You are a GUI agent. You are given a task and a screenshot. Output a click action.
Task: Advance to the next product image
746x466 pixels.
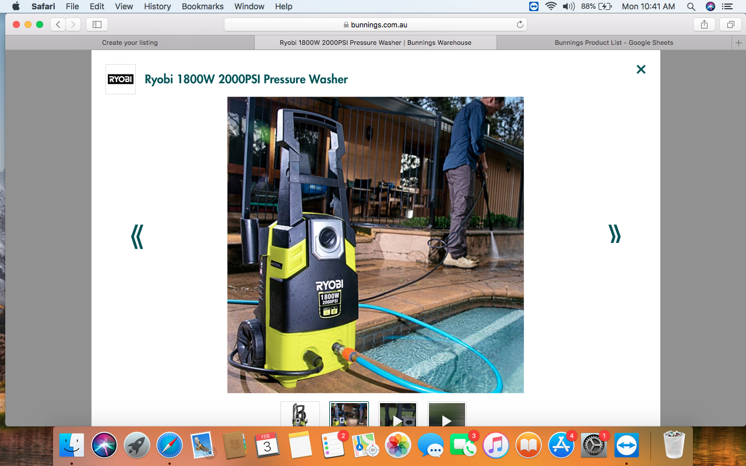[615, 234]
